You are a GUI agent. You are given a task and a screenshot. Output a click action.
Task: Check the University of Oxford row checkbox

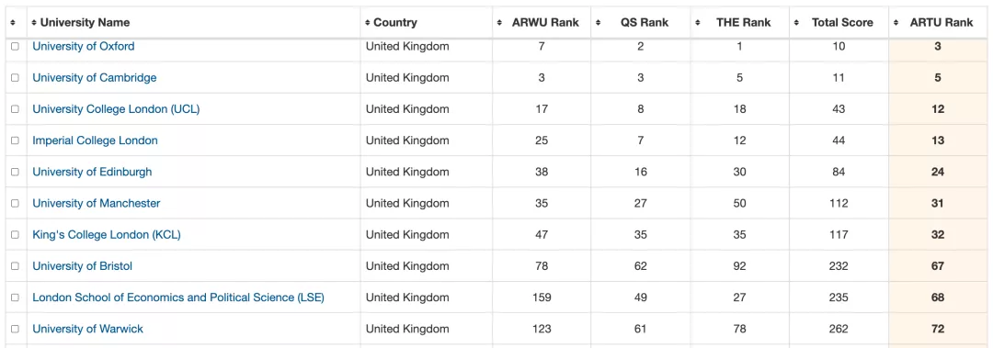tap(16, 46)
